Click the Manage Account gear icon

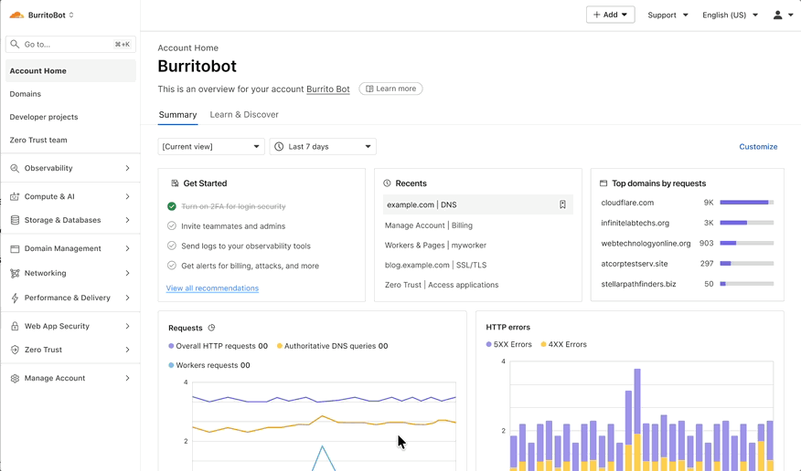pos(15,378)
